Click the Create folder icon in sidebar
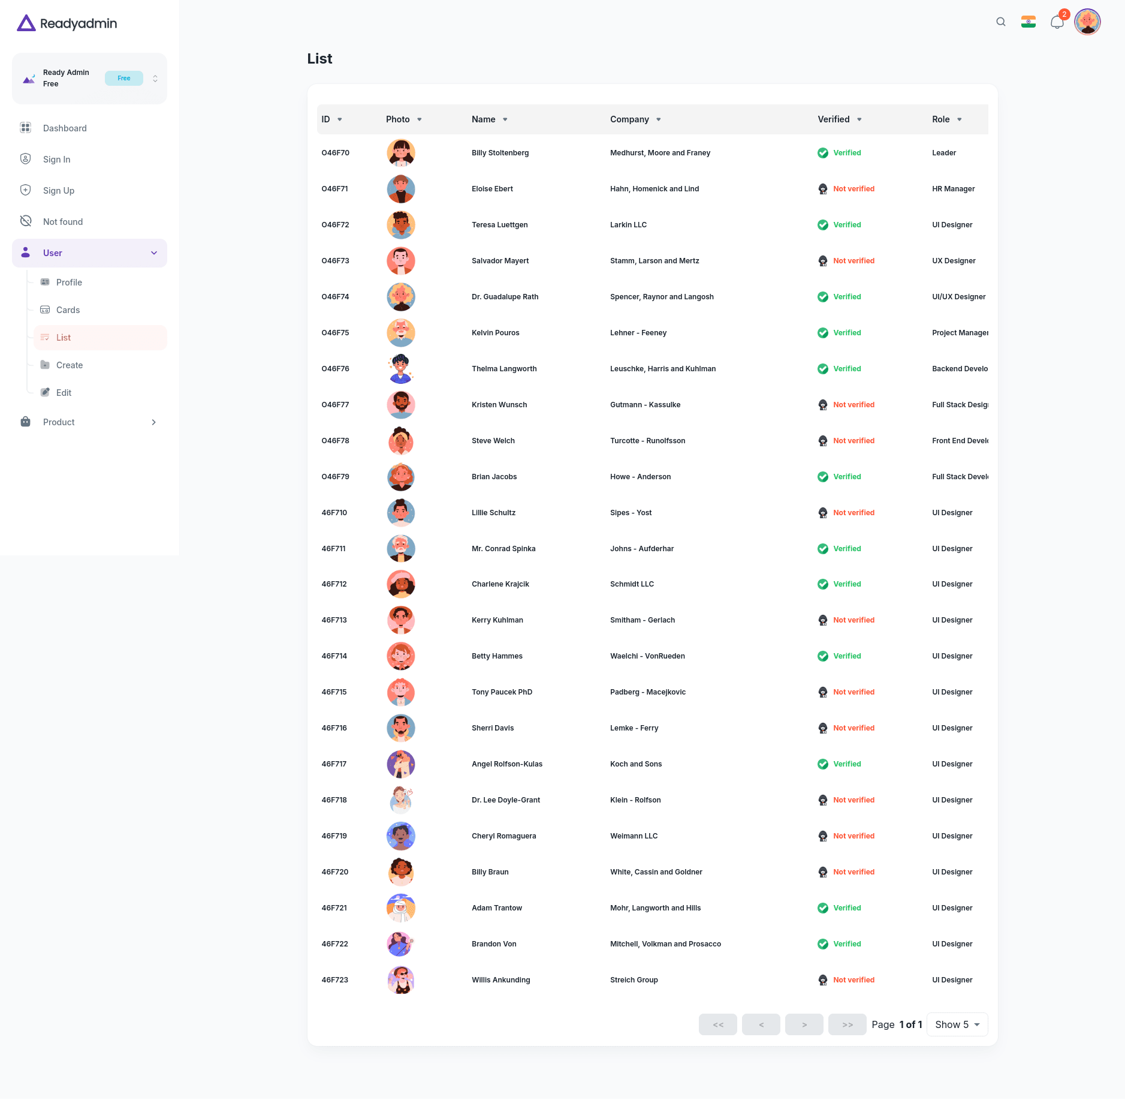 click(46, 365)
